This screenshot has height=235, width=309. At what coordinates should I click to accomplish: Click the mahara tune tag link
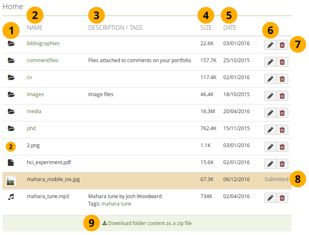click(x=116, y=204)
